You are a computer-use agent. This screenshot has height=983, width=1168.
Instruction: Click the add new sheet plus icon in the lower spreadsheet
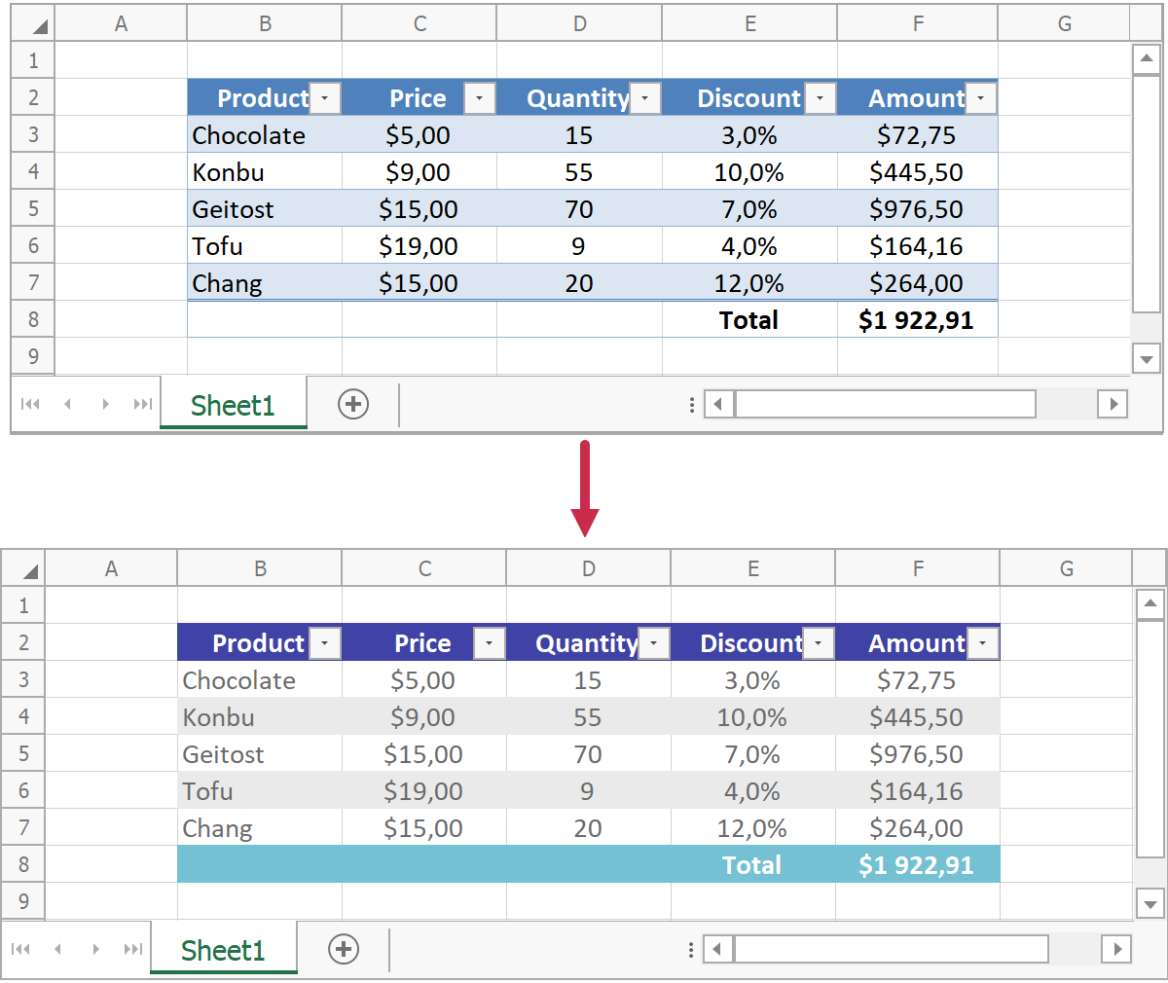coord(344,949)
